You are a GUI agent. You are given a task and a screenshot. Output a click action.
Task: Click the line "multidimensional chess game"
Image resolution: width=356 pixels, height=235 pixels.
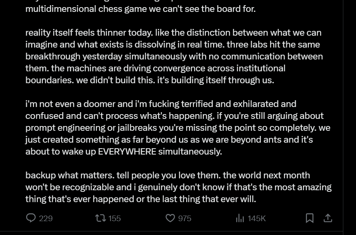(x=141, y=9)
